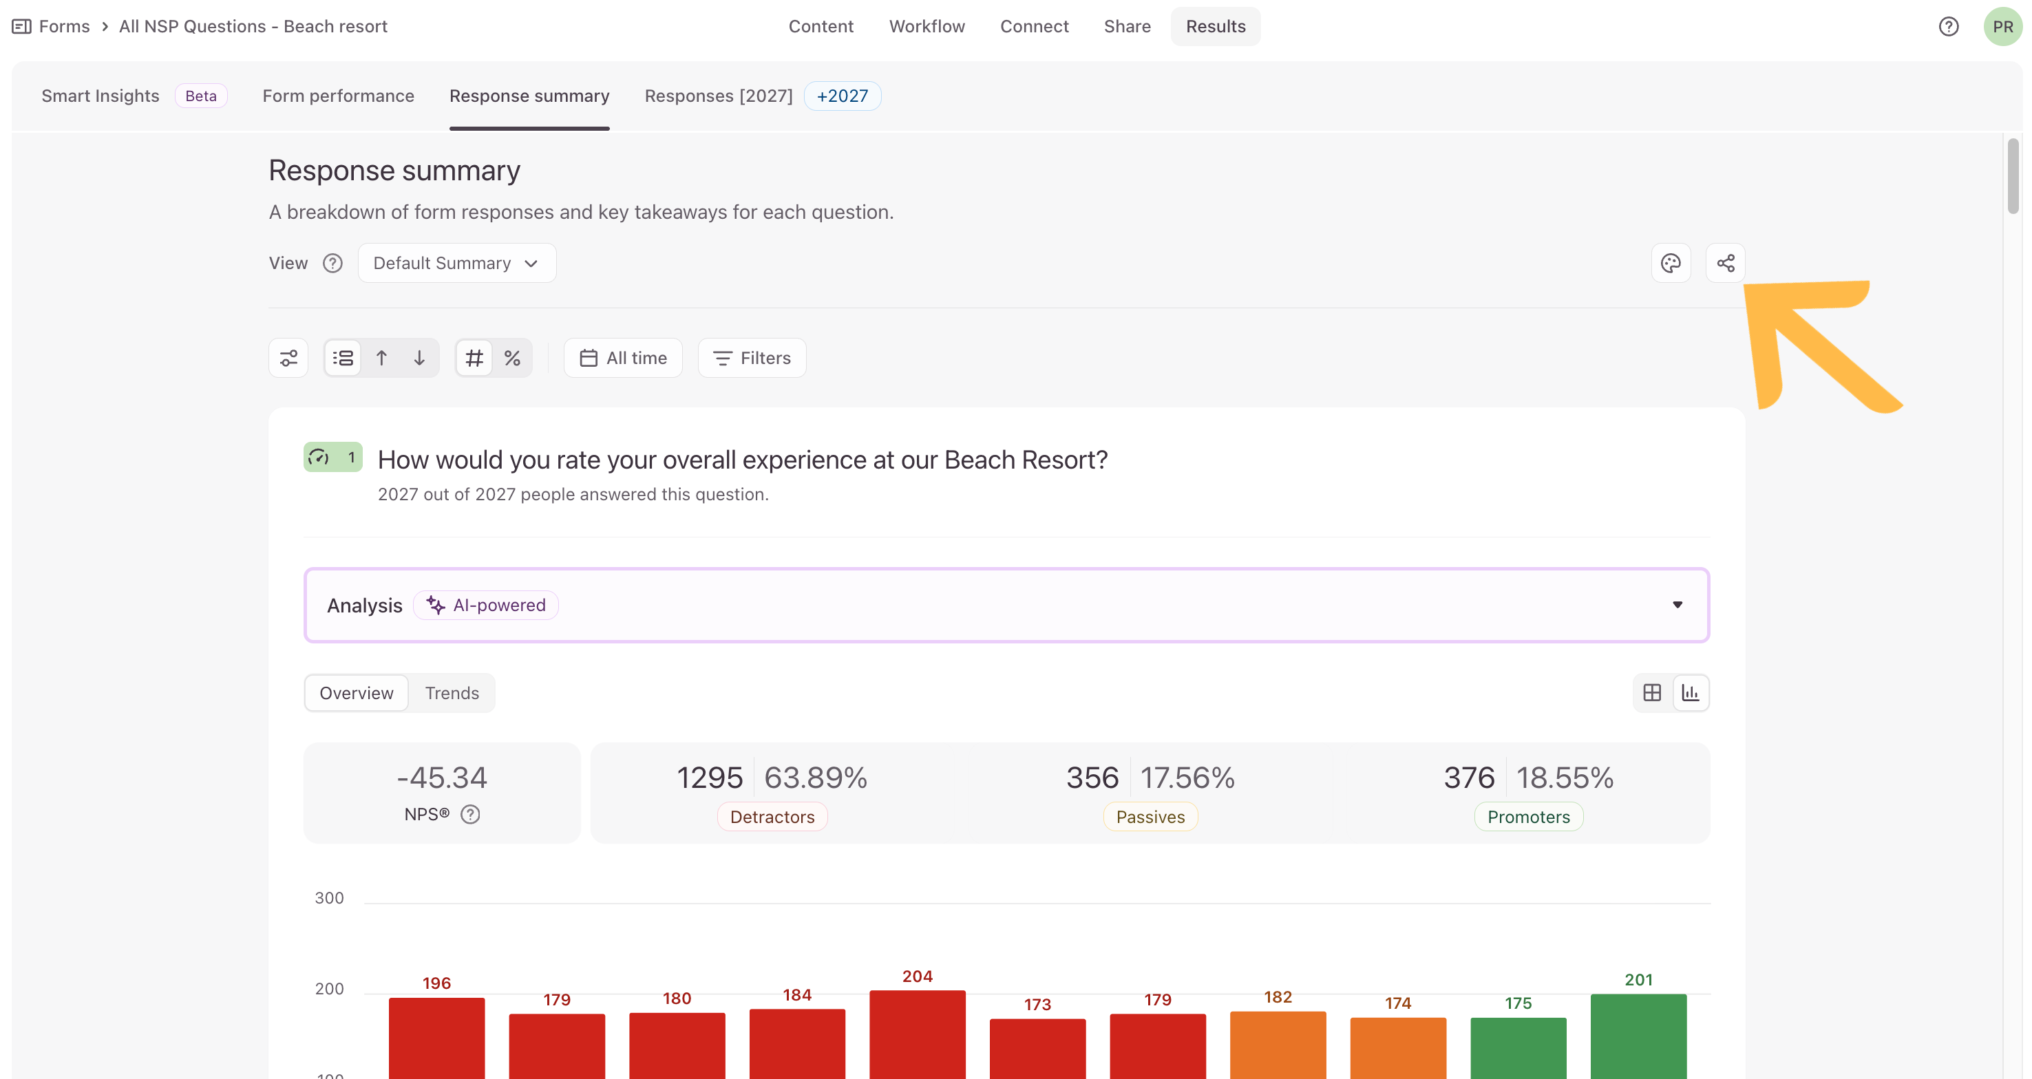The height and width of the screenshot is (1079, 2032).
Task: Open the Default Summary view dropdown
Action: 457,263
